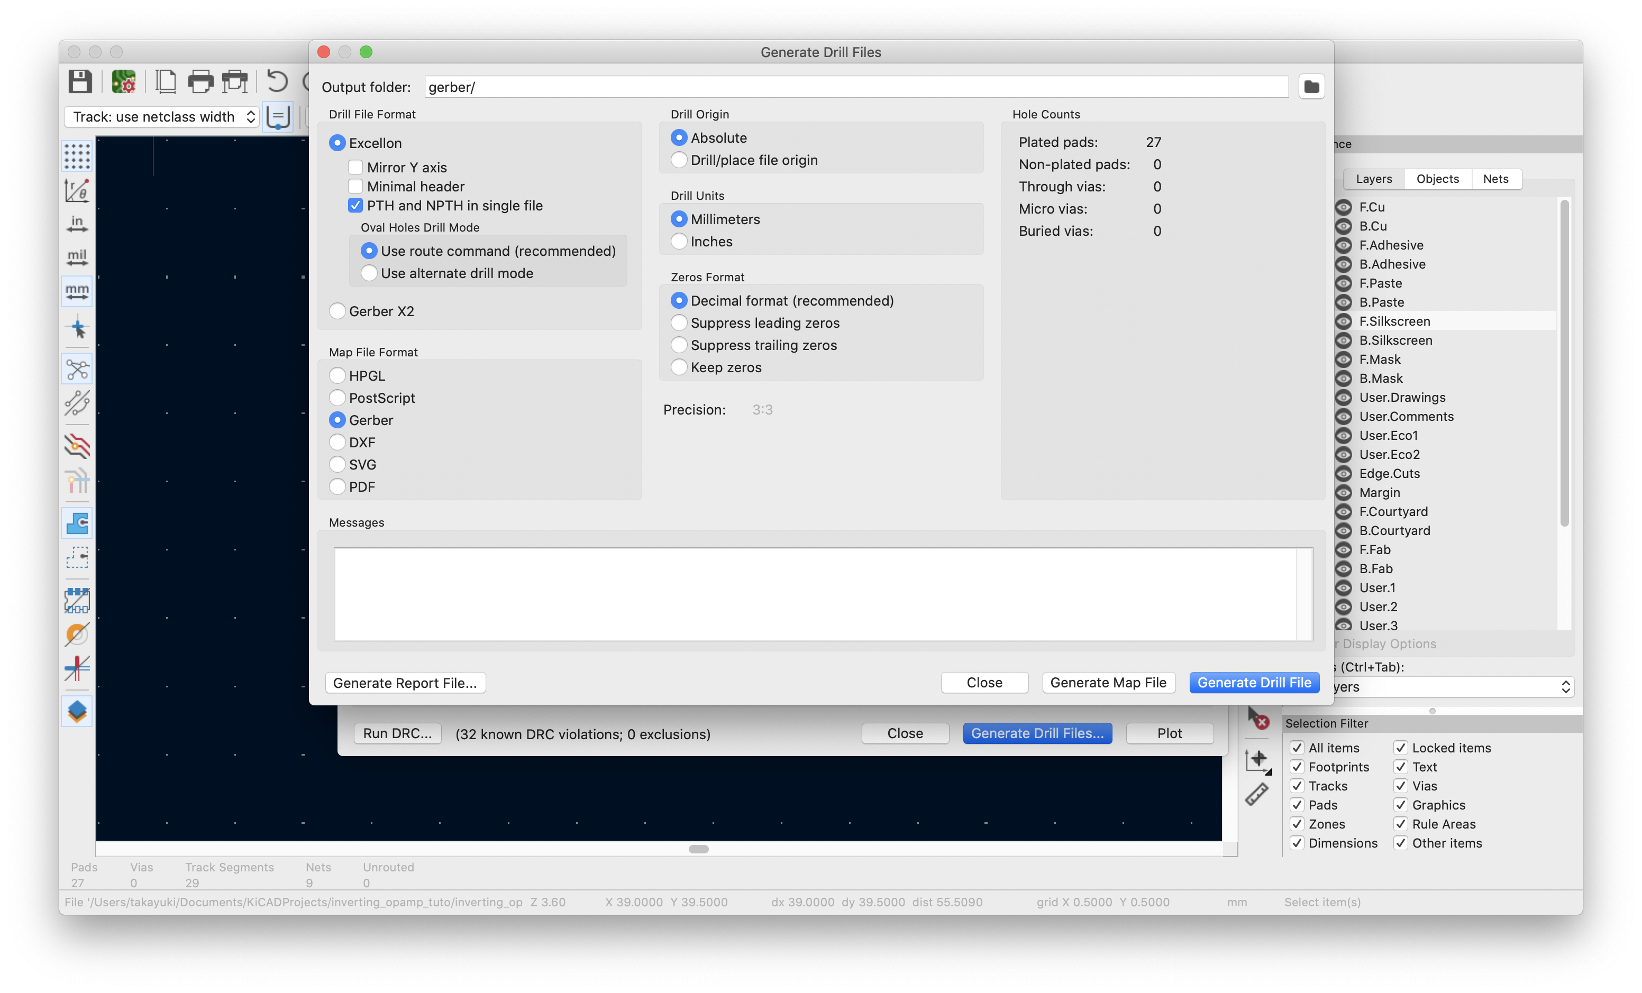Select F.Silkscreen layer row

(1446, 321)
